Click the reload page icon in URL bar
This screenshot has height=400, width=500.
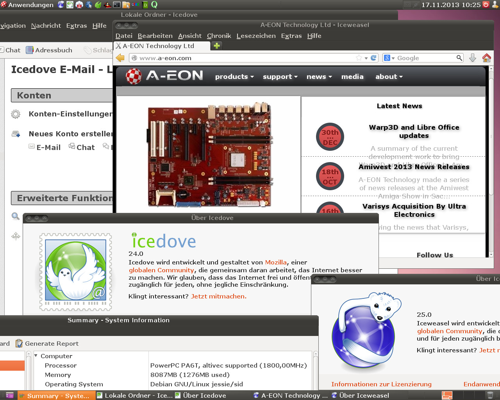coord(373,58)
